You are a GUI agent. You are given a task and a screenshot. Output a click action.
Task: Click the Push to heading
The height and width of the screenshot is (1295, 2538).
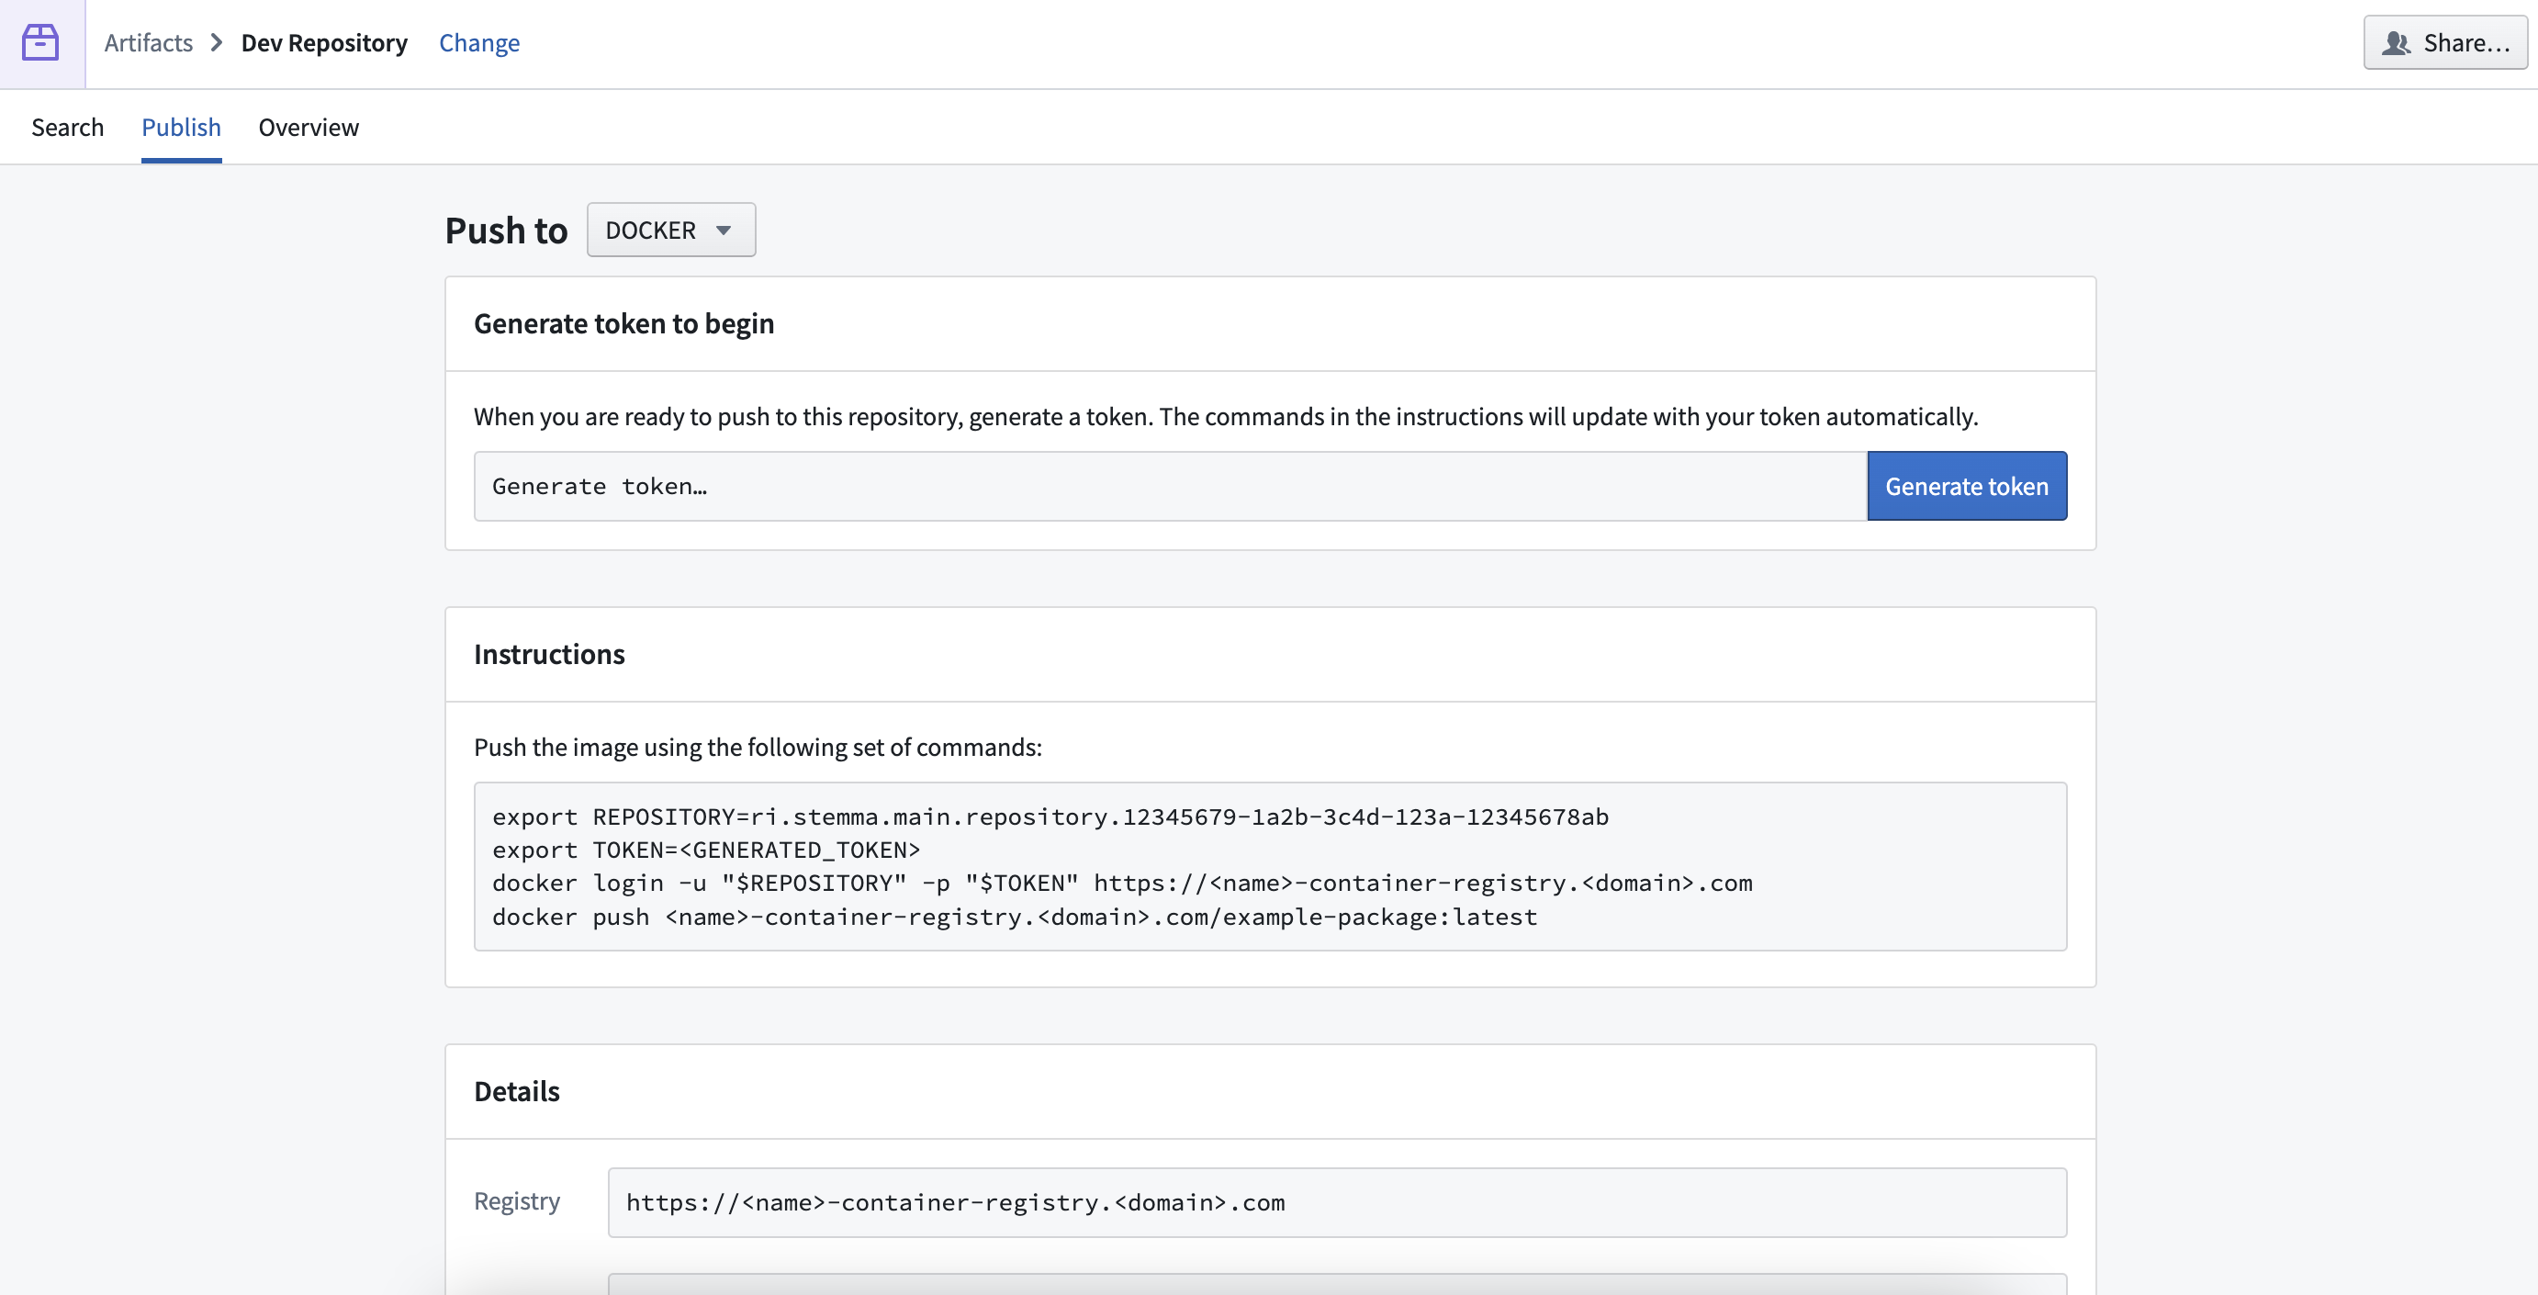click(x=507, y=230)
